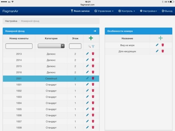Tap flagmanair.com address bar
Screen dimensions: 175x131
click(87, 5)
